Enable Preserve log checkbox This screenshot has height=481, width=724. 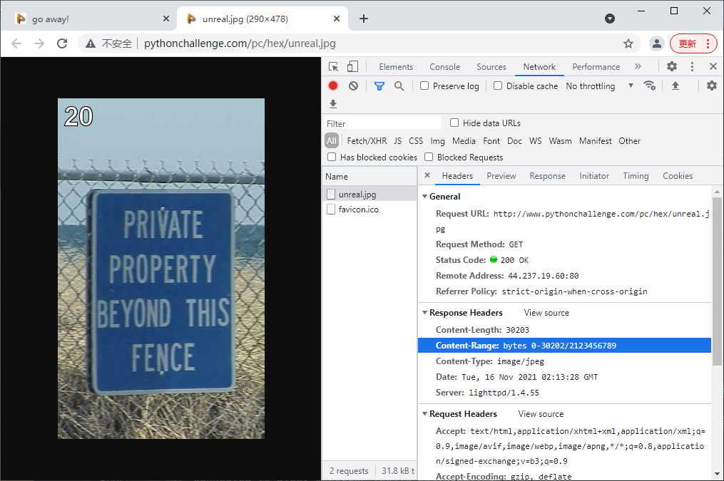coord(424,86)
